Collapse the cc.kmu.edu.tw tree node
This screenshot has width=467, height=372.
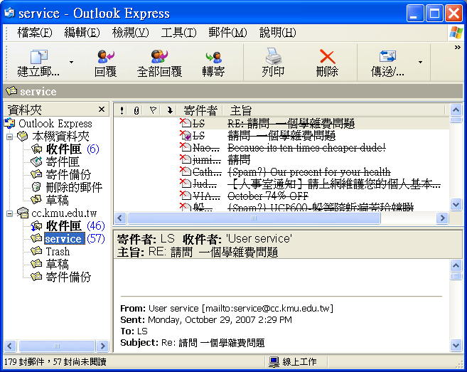pos(9,213)
